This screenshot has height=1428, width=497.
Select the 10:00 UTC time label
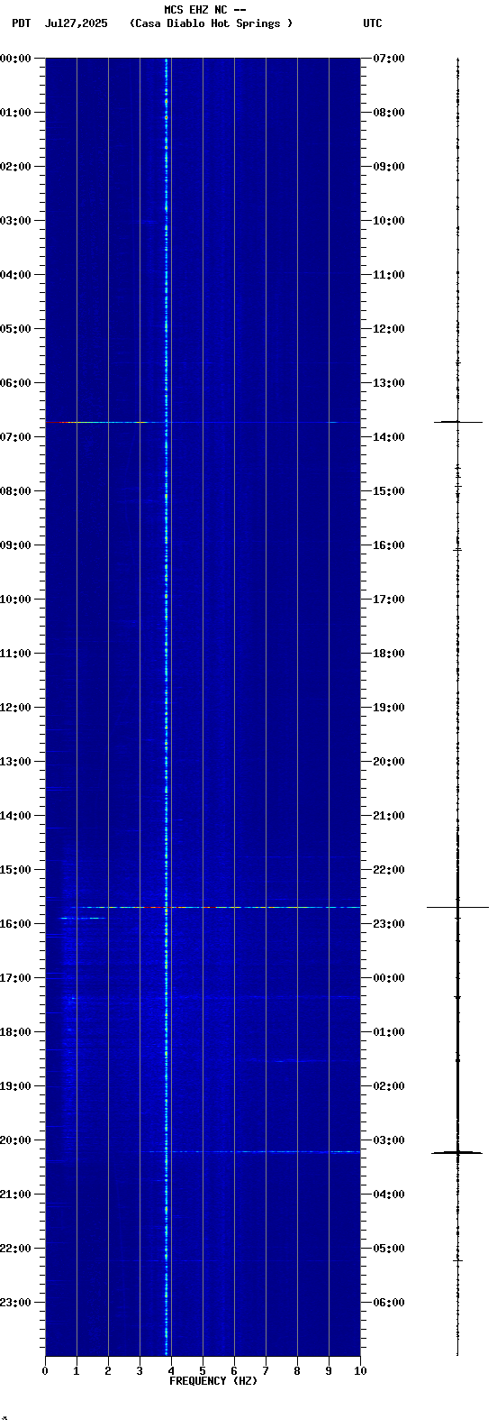[388, 220]
